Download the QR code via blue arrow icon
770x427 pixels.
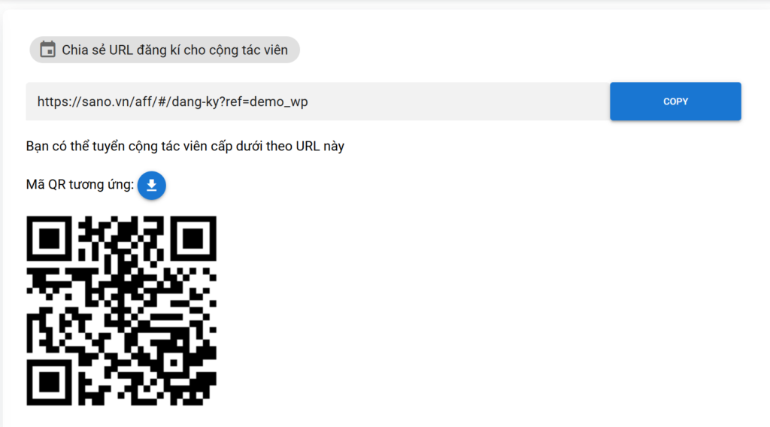152,185
